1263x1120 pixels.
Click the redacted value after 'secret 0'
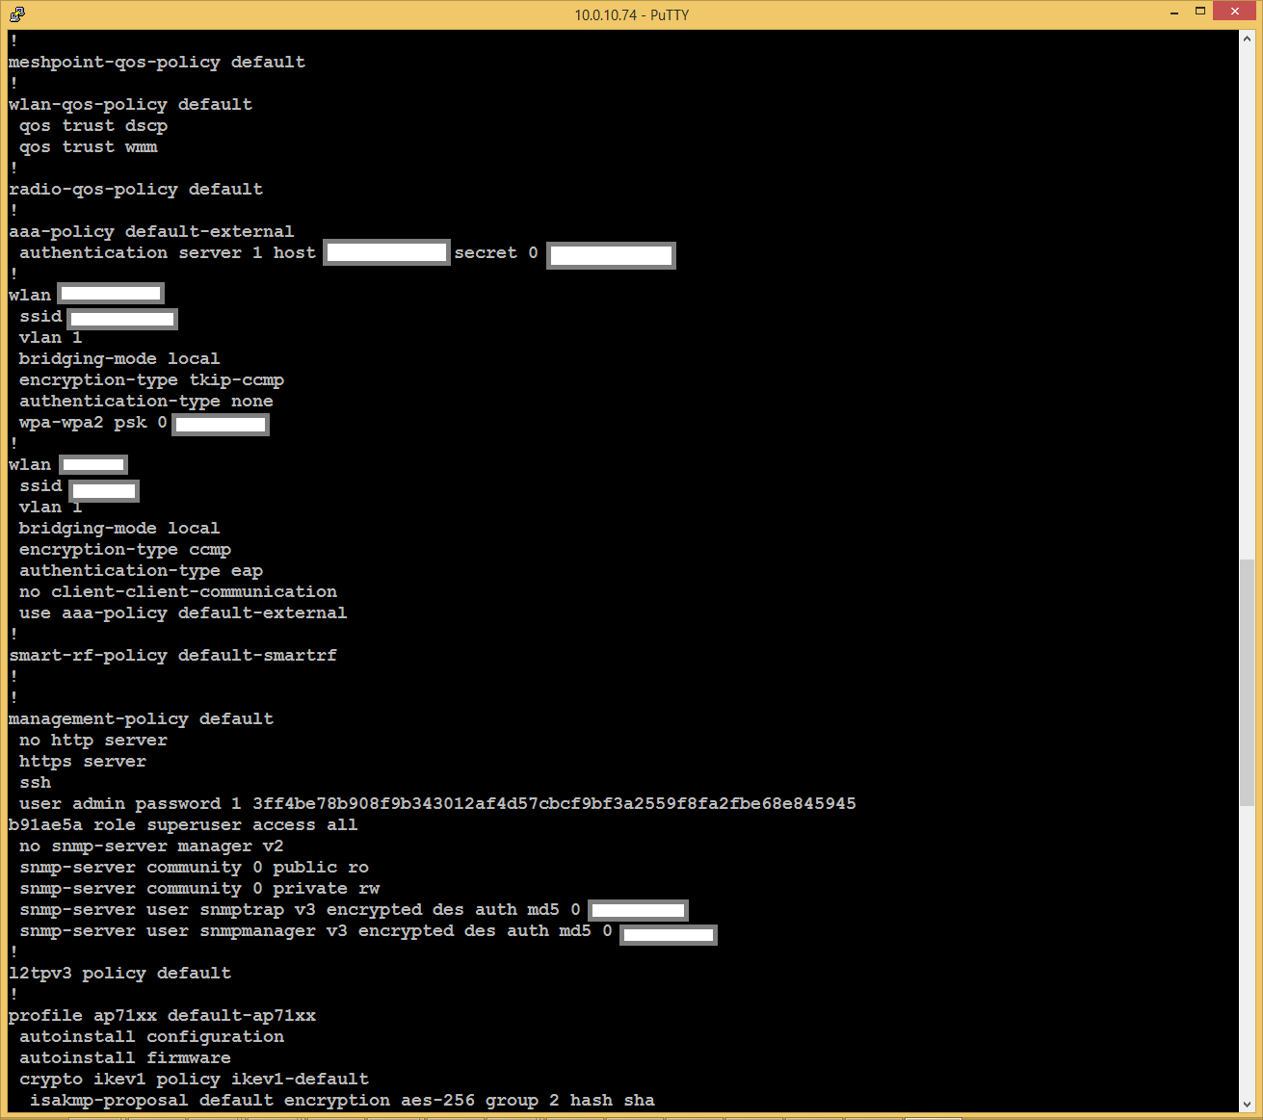coord(611,255)
